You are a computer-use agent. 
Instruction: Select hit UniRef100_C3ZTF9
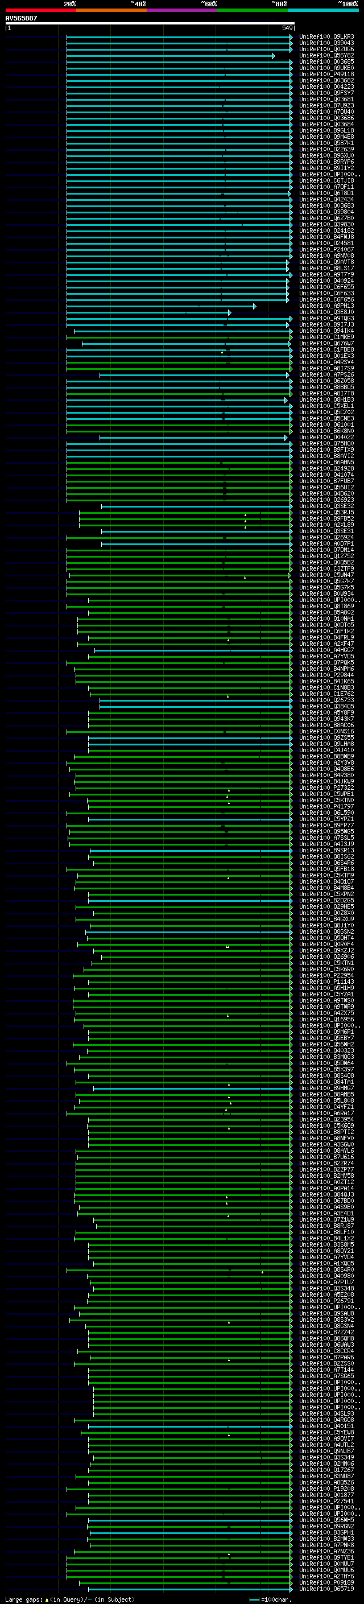coord(326,569)
